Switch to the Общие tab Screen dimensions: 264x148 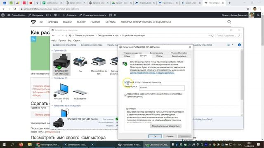127,56
